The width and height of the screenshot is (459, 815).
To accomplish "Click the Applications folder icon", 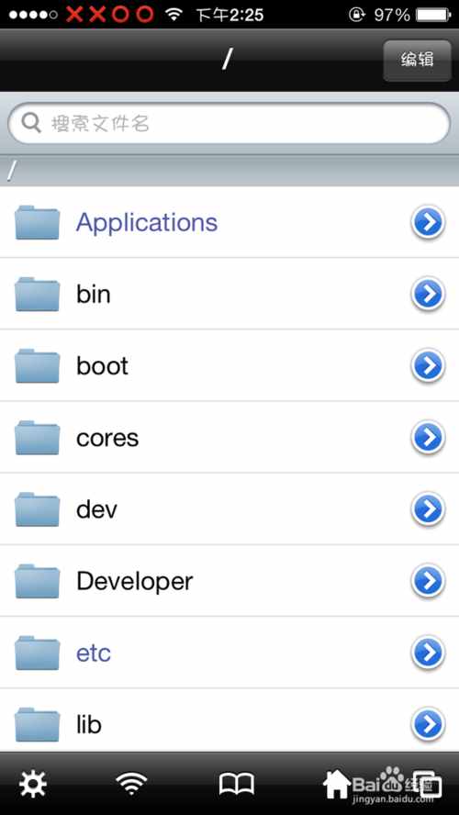I will 37,222.
